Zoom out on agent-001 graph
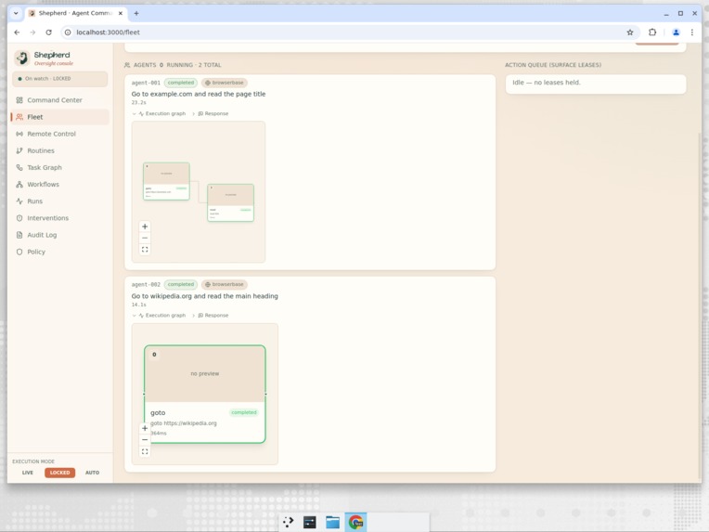Viewport: 709px width, 532px height. (145, 238)
